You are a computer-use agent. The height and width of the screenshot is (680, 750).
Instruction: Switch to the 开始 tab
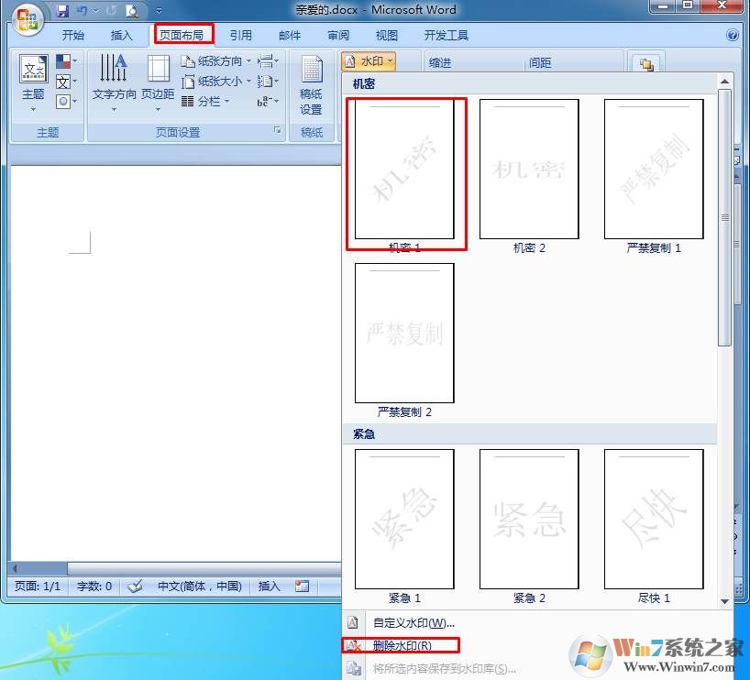tap(72, 36)
